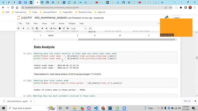Run the selected cell
The height and width of the screenshot is (111, 198).
pos(54,28)
